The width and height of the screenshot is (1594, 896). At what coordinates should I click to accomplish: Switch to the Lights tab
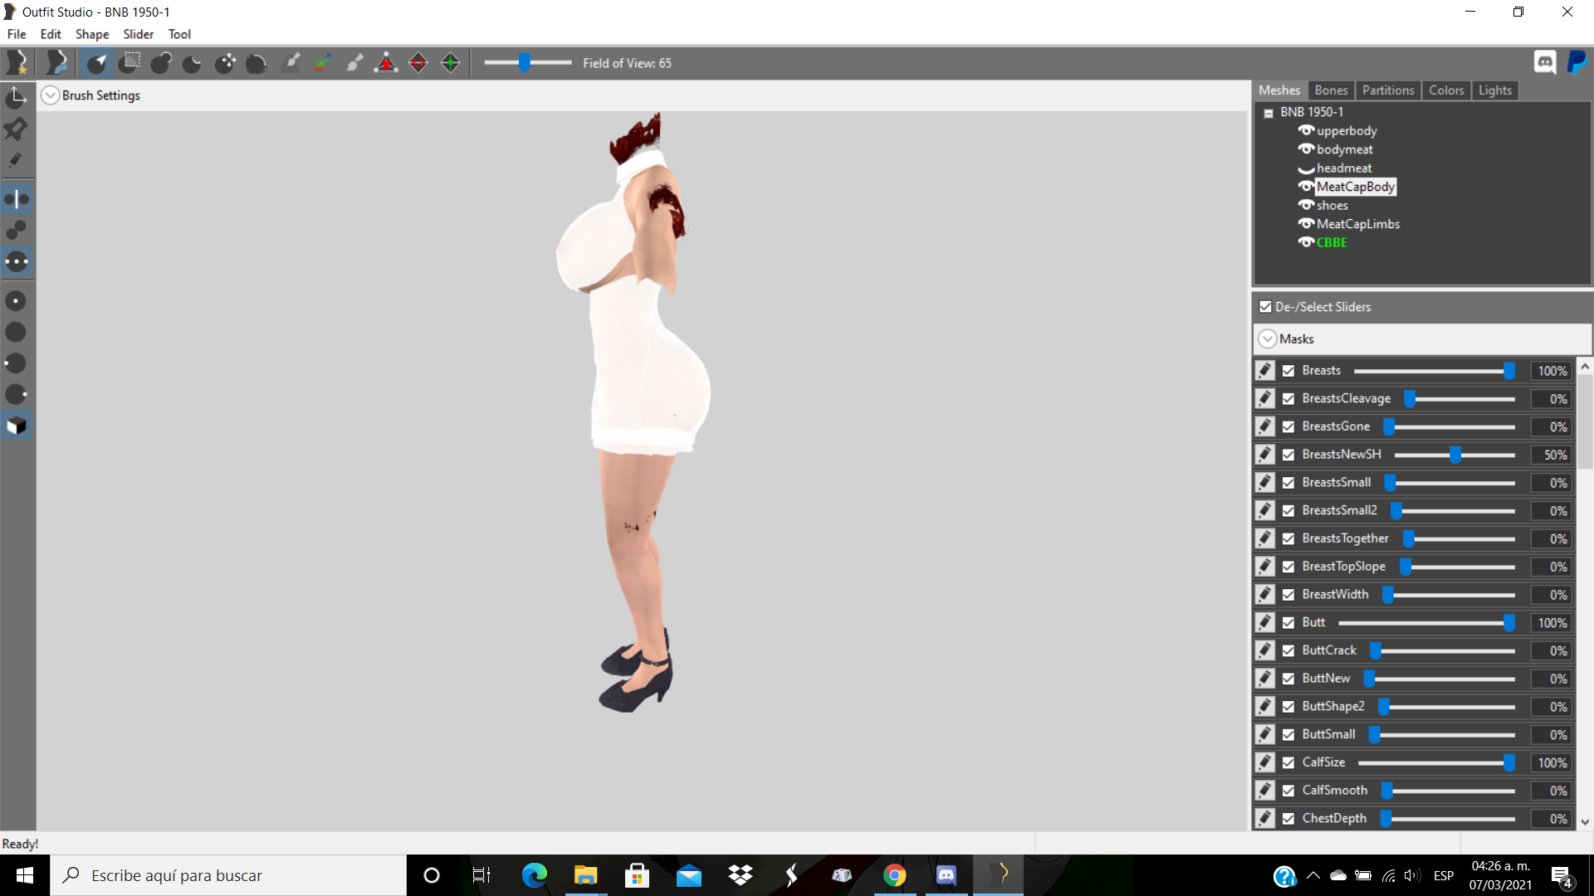click(1495, 90)
